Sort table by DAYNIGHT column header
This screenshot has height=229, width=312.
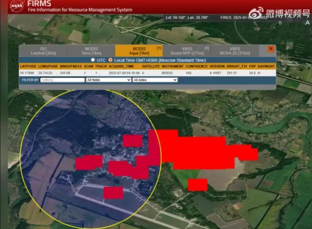coord(266,66)
